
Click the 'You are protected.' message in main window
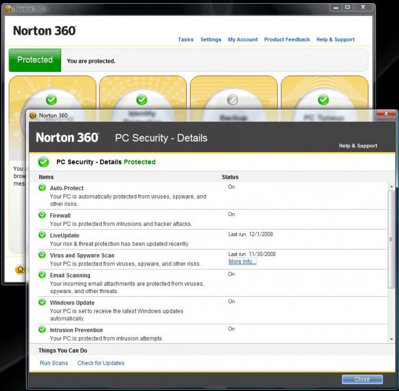pos(91,61)
